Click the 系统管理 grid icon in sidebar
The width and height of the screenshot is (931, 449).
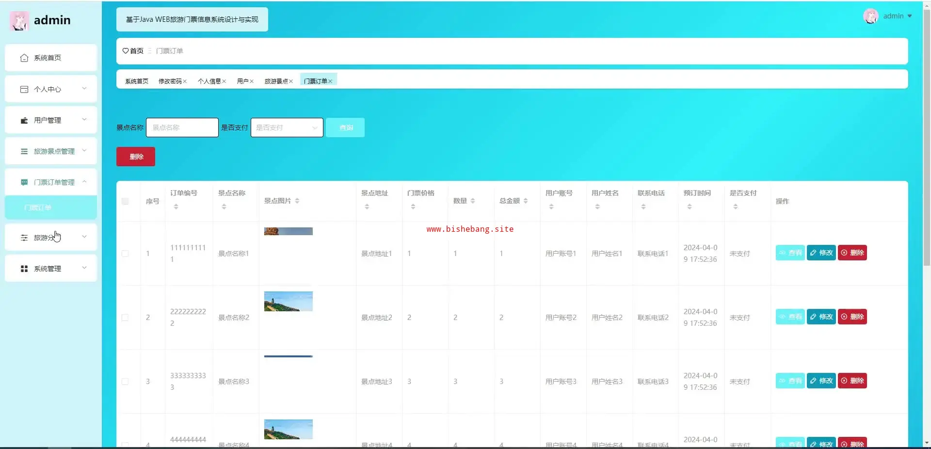point(24,269)
